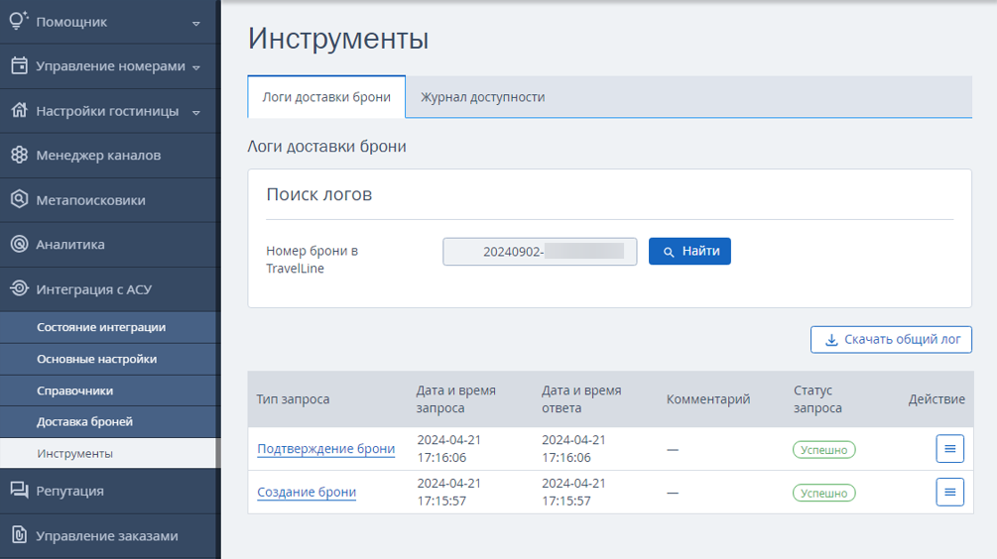The width and height of the screenshot is (997, 559).
Task: Expand the Управление номерами dropdown arrow
Action: (195, 67)
